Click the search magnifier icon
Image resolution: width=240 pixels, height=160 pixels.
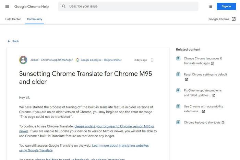(x=64, y=6)
